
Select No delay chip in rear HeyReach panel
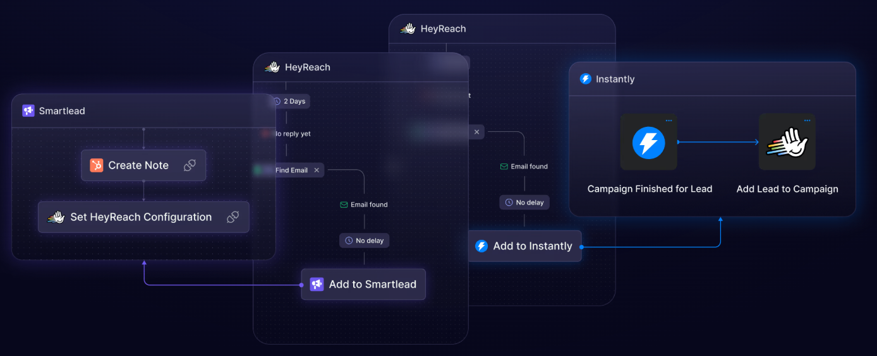[525, 203]
